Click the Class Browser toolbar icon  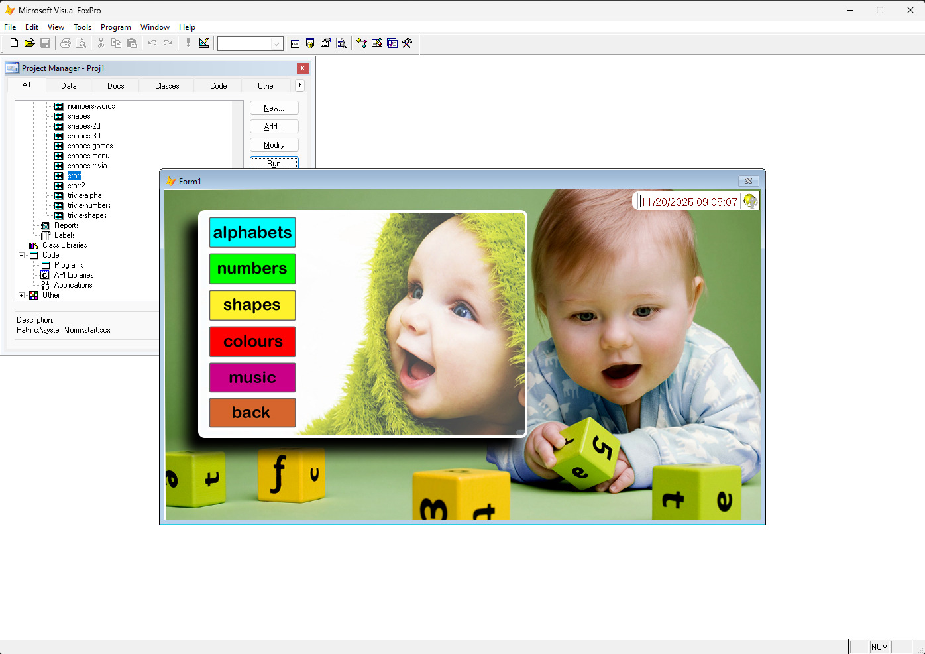click(362, 43)
